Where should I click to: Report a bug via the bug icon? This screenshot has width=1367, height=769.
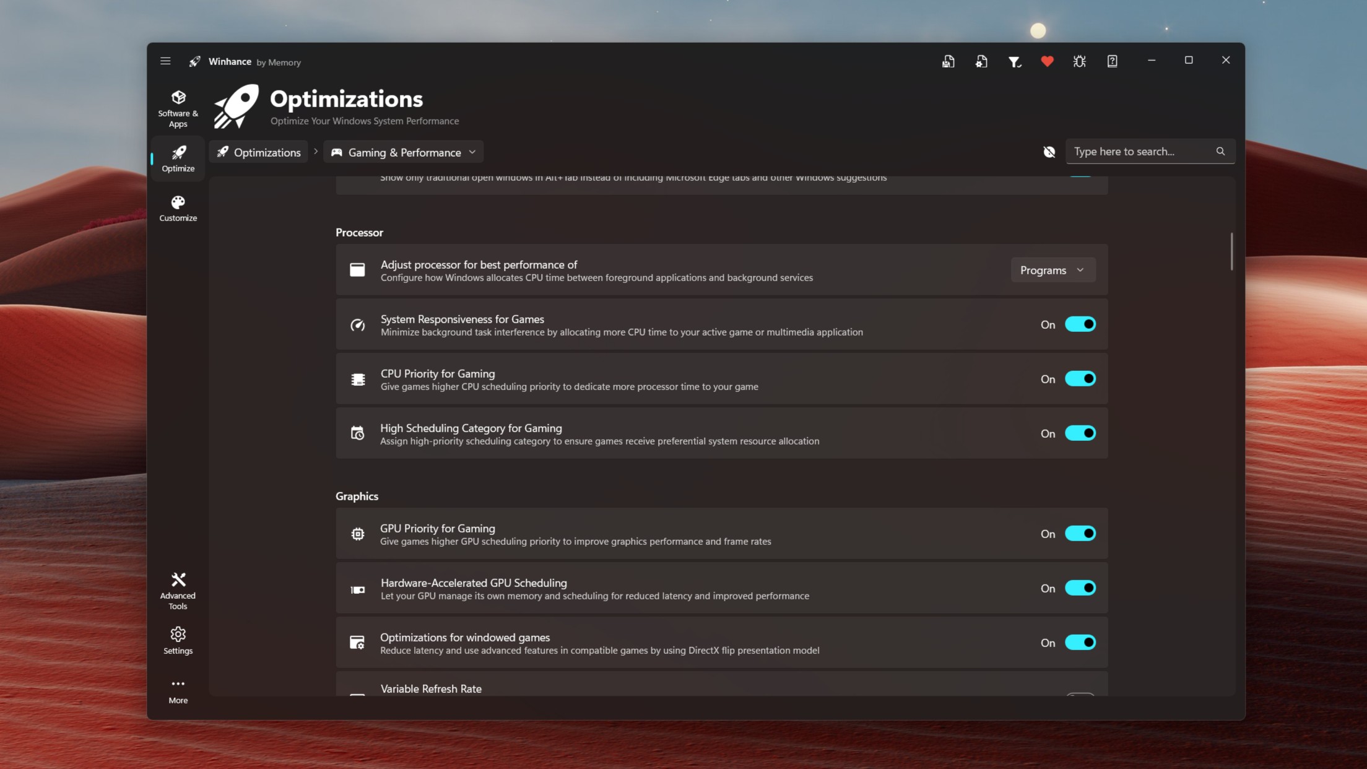pos(1079,61)
